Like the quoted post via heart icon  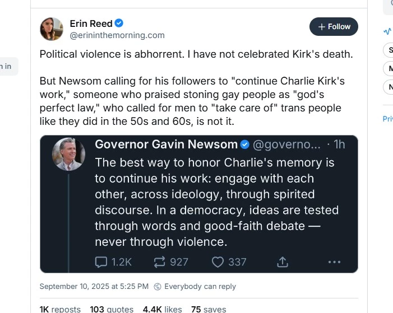(x=218, y=261)
